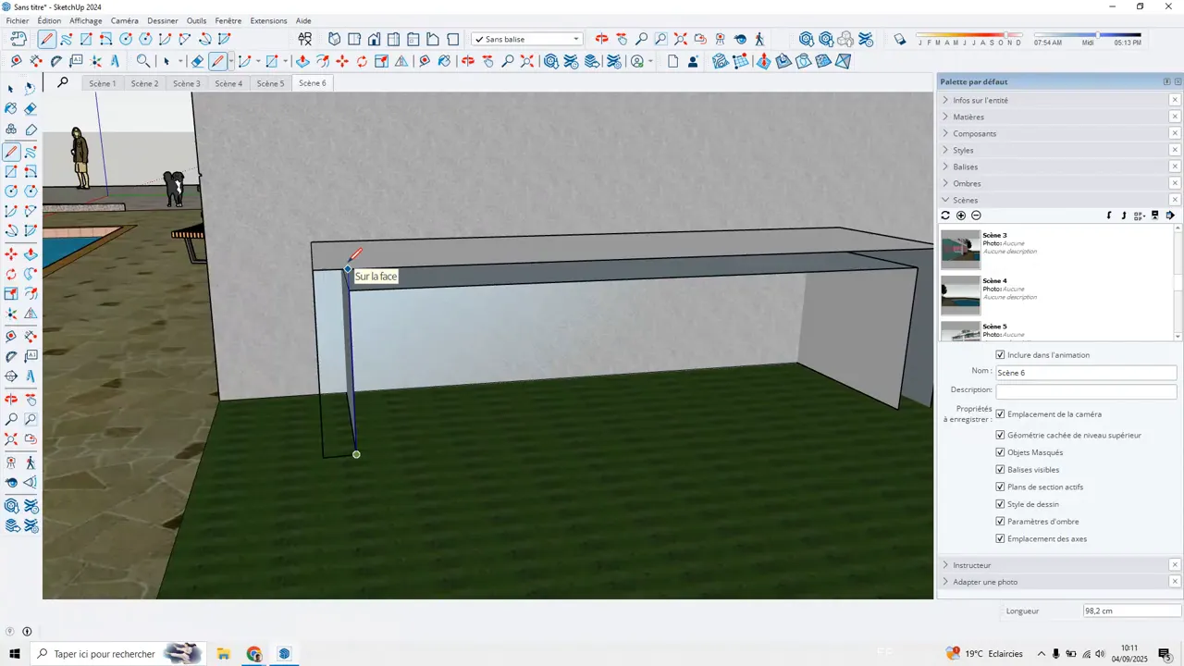Toggle Balises visibles checkbox

pos(1000,470)
